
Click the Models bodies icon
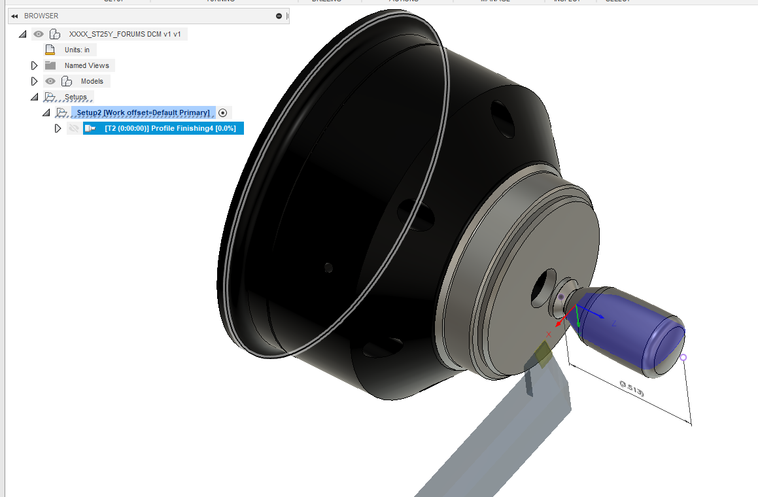[67, 80]
